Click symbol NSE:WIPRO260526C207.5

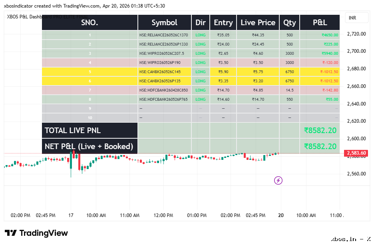[x=162, y=54]
